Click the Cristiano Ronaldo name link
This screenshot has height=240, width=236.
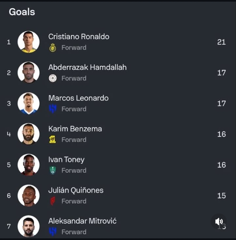coord(79,37)
